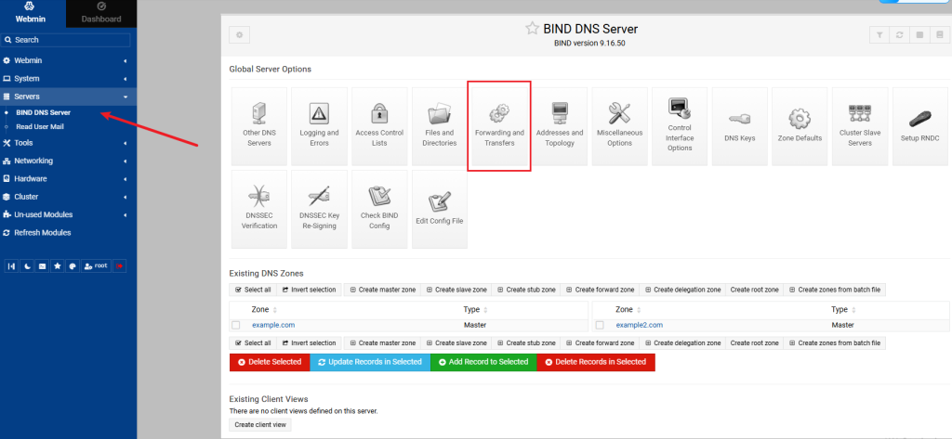952x439 pixels.
Task: Open Addresses and Topology settings
Action: 559,126
